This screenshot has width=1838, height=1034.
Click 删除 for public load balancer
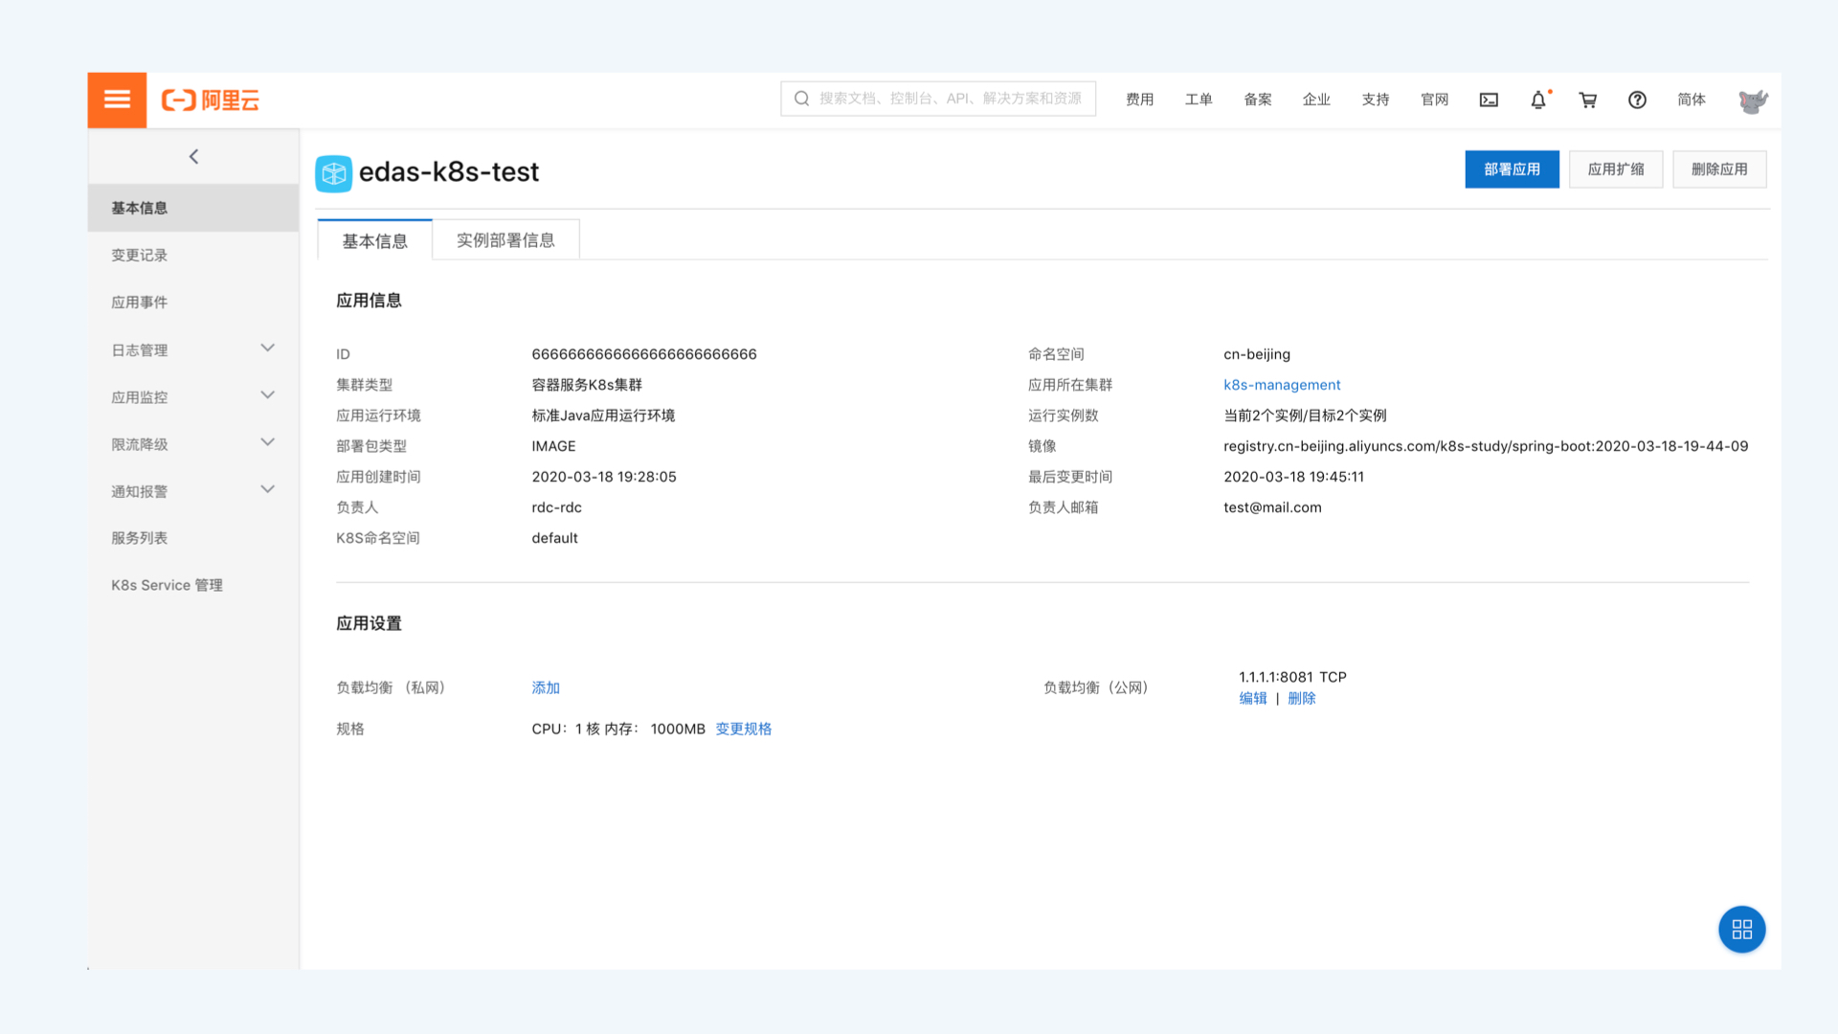[x=1302, y=698]
